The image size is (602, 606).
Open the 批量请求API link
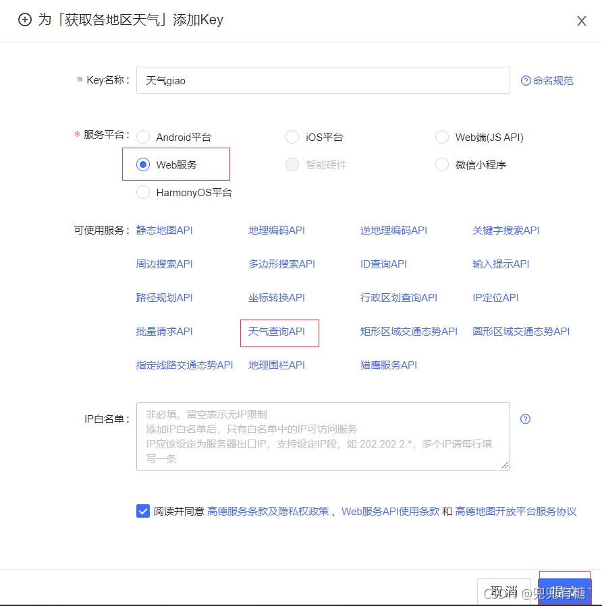pyautogui.click(x=165, y=331)
